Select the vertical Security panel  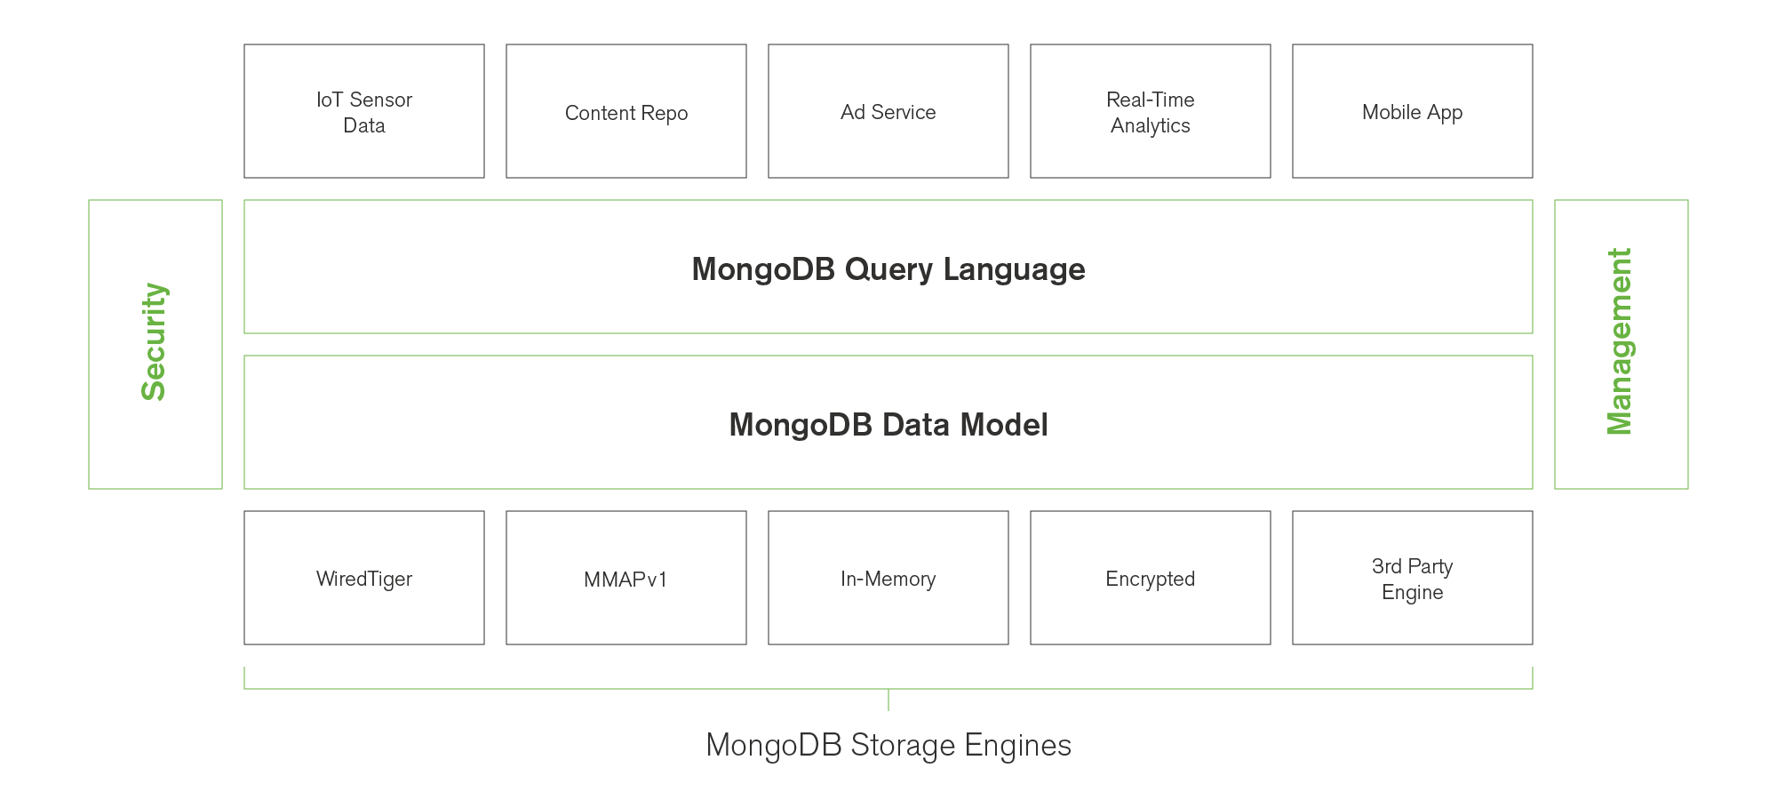tap(155, 344)
